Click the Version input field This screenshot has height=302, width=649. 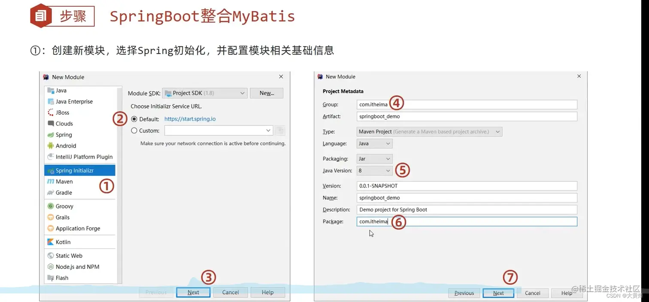click(467, 186)
